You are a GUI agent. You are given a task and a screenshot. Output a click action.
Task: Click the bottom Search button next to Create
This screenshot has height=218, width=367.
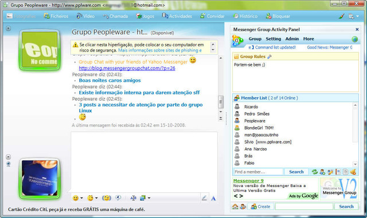346,207
